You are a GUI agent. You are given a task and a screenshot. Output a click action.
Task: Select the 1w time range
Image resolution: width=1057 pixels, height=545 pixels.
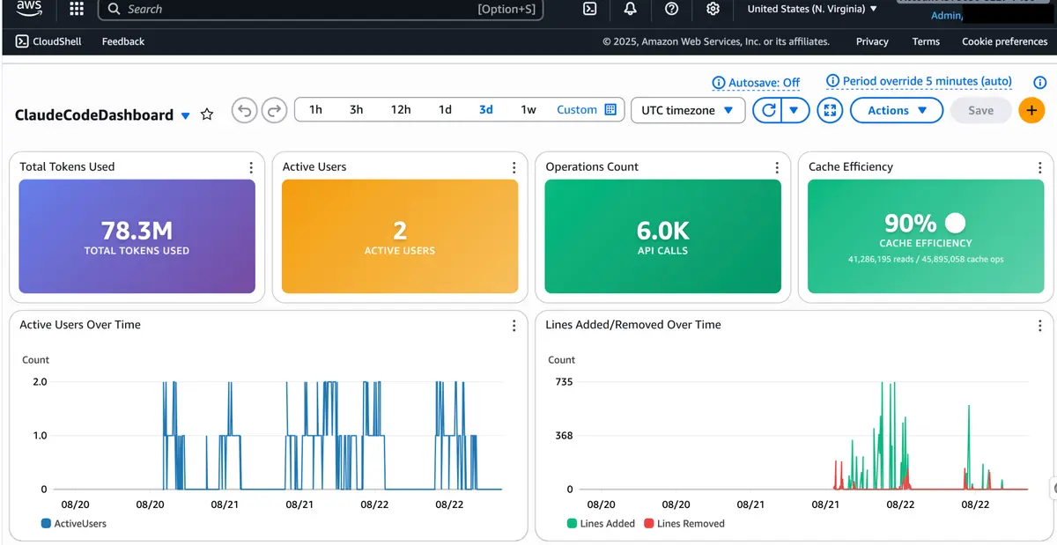528,110
